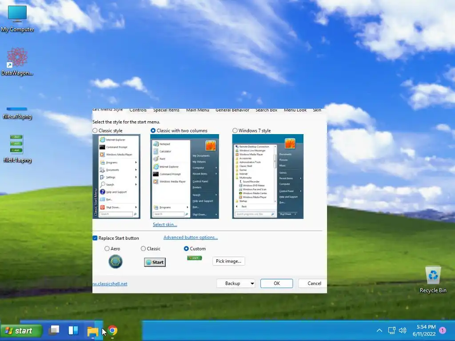Choose the Aero start button radio
This screenshot has height=341, width=455.
click(107, 249)
